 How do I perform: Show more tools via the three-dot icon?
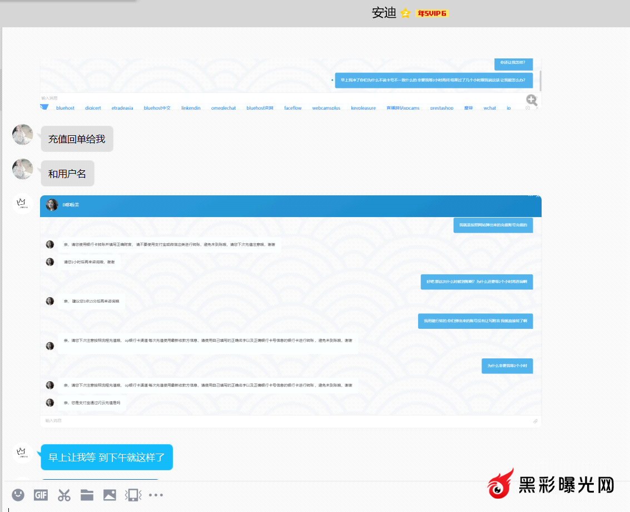[x=156, y=495]
